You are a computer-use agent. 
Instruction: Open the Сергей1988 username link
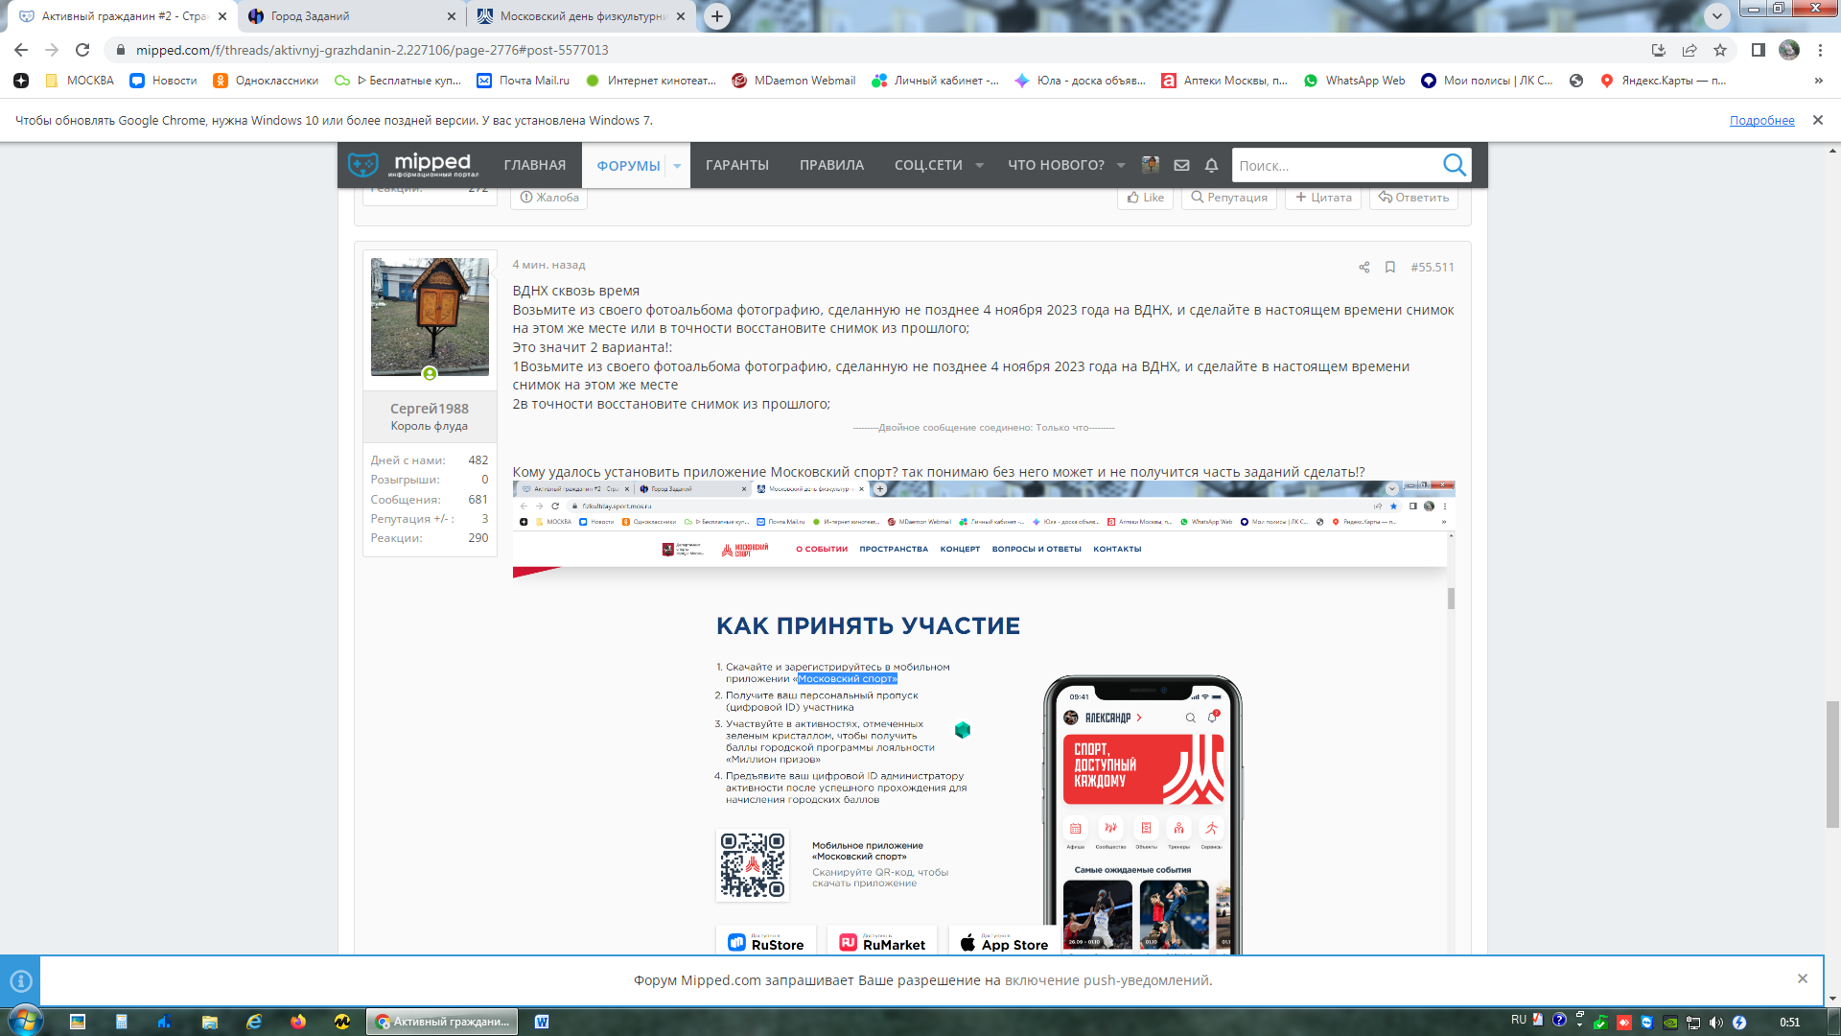point(429,408)
